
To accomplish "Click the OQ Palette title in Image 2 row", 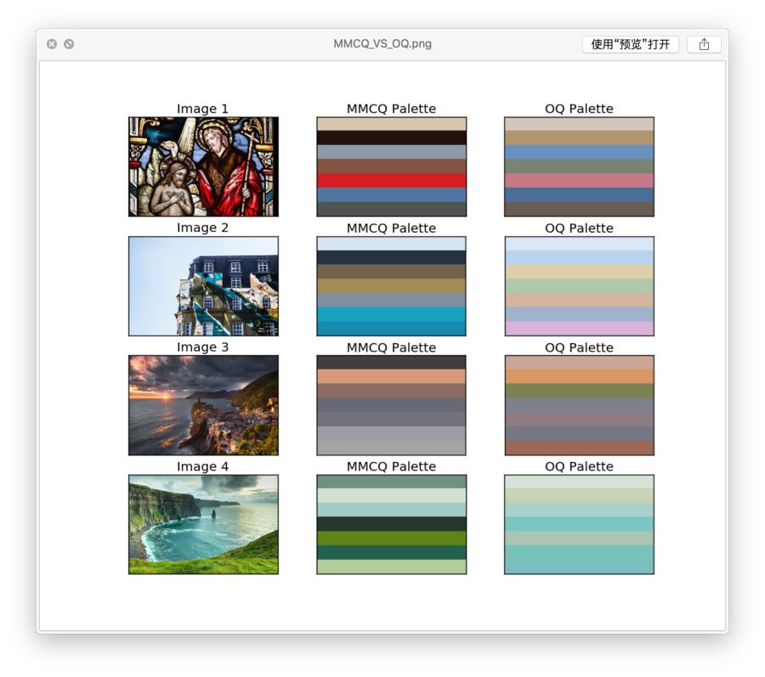I will pos(579,228).
